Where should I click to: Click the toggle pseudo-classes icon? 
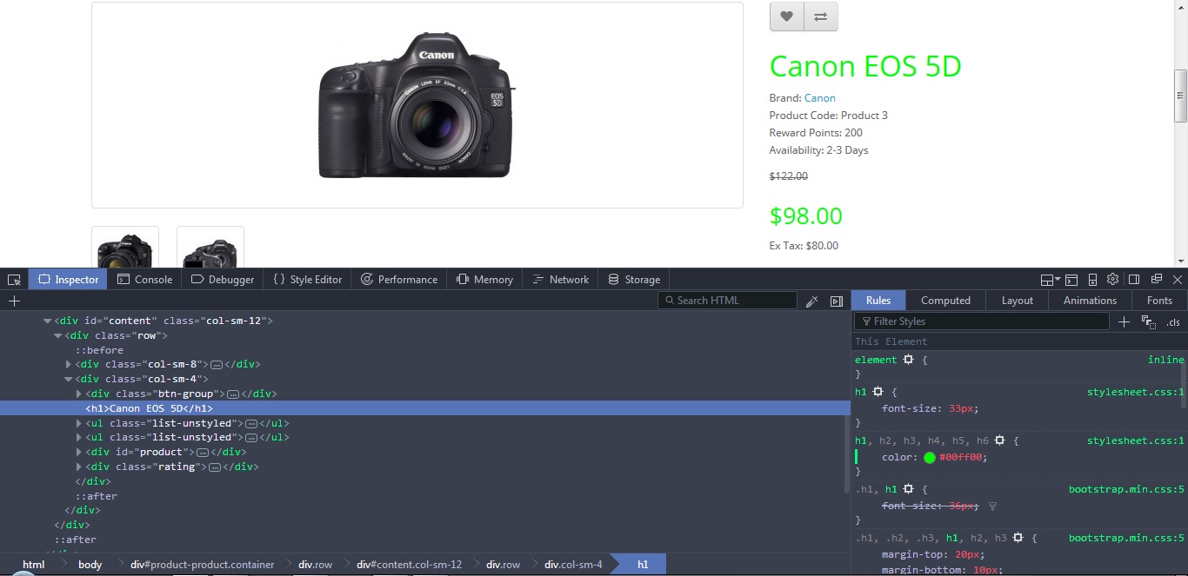coord(1149,321)
